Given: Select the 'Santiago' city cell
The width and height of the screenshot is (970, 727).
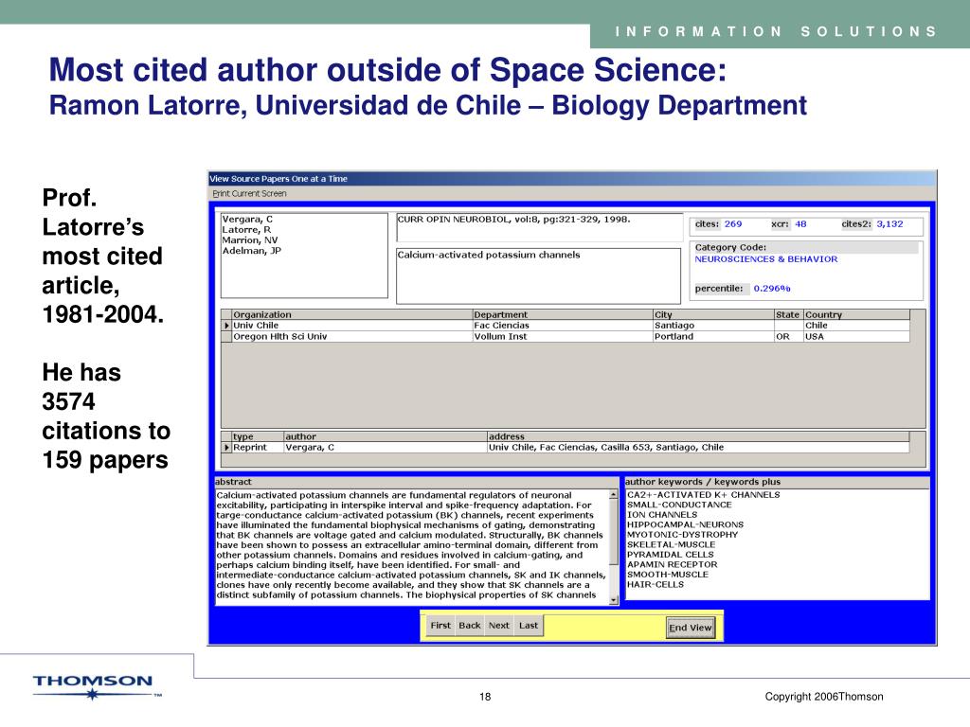Looking at the screenshot, I should [714, 326].
